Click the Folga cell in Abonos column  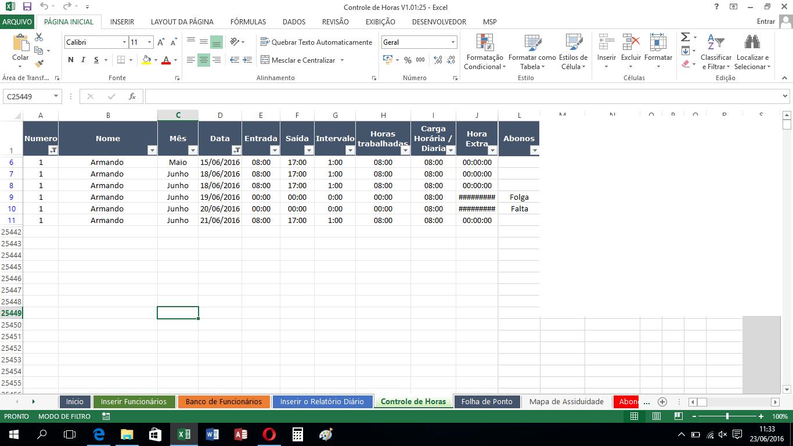pos(519,197)
